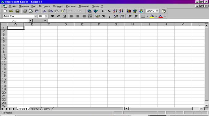Apply percent style format

click(104, 16)
